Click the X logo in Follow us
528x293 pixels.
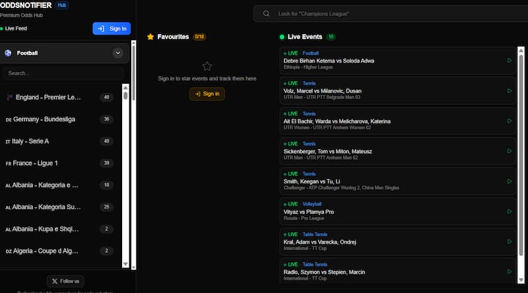click(x=55, y=281)
